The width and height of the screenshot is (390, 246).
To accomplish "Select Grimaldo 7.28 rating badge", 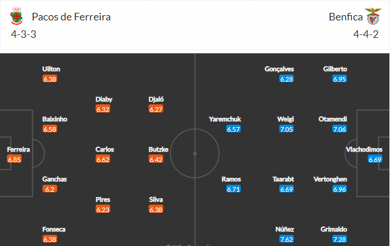I will [339, 239].
